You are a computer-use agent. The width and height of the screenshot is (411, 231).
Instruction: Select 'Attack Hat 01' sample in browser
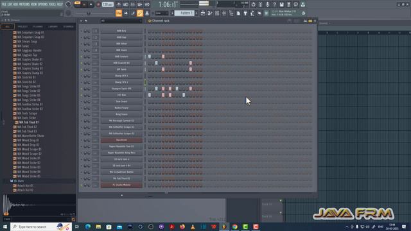tap(25, 185)
